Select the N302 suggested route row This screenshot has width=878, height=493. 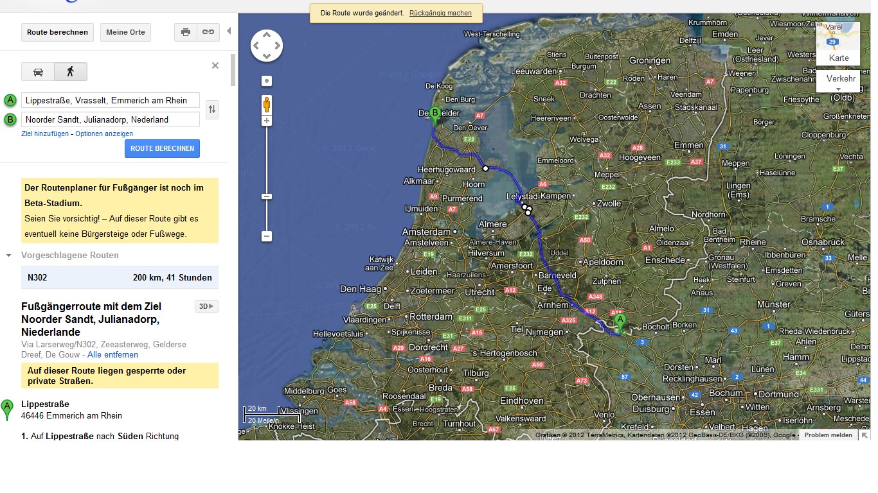[120, 277]
